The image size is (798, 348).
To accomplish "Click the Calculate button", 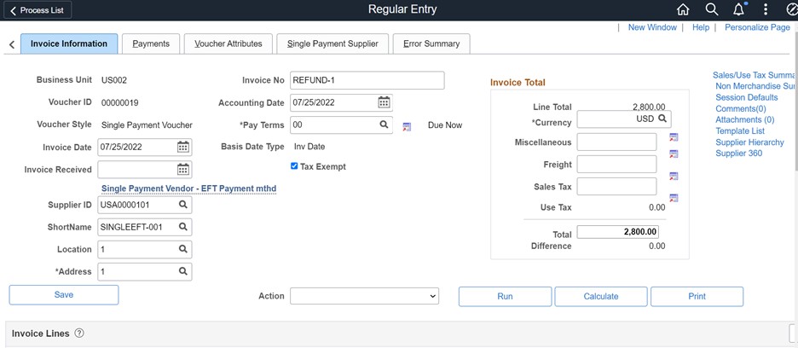I will 601,296.
